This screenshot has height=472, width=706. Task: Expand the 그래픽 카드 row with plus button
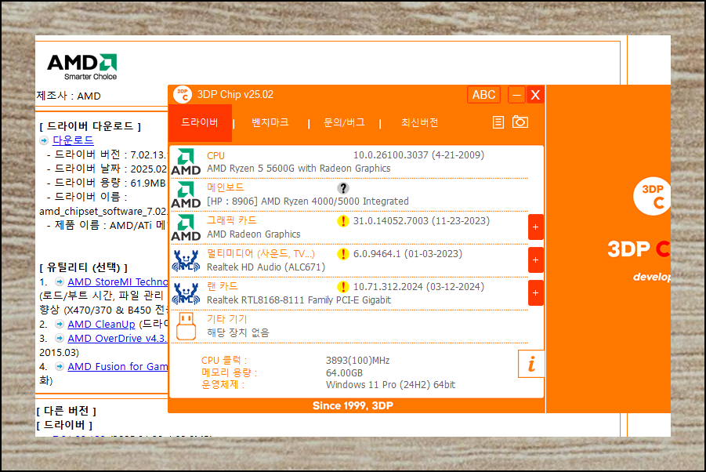[x=535, y=227]
